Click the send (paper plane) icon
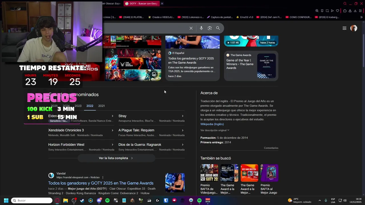The width and height of the screenshot is (365, 205). 332,11
